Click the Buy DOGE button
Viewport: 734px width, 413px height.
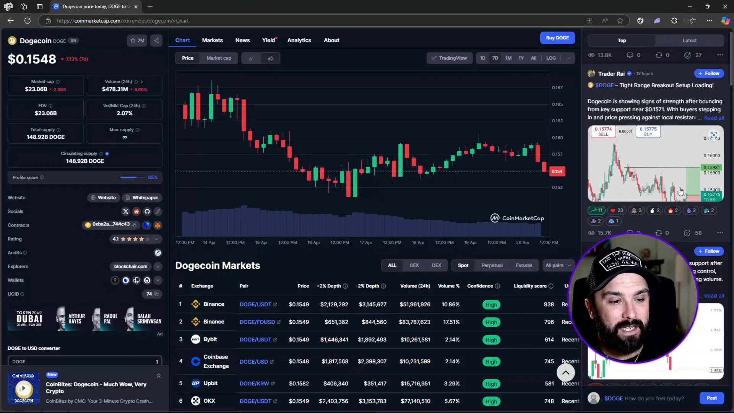click(557, 38)
